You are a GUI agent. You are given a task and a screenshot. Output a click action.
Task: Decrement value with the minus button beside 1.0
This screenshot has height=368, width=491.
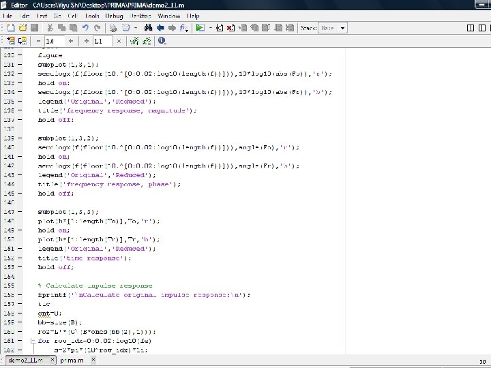click(x=38, y=41)
